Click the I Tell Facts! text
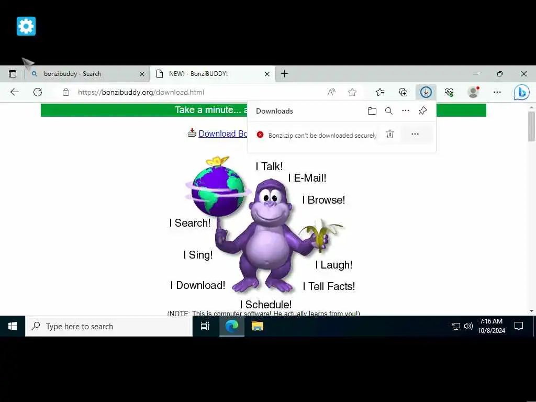 tap(329, 286)
